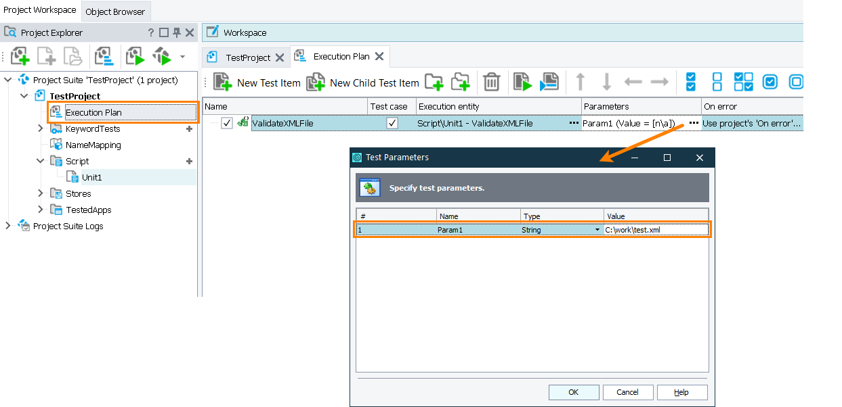Switch to the Project Workspace tab
Viewport: 842px width, 407px height.
pos(40,10)
